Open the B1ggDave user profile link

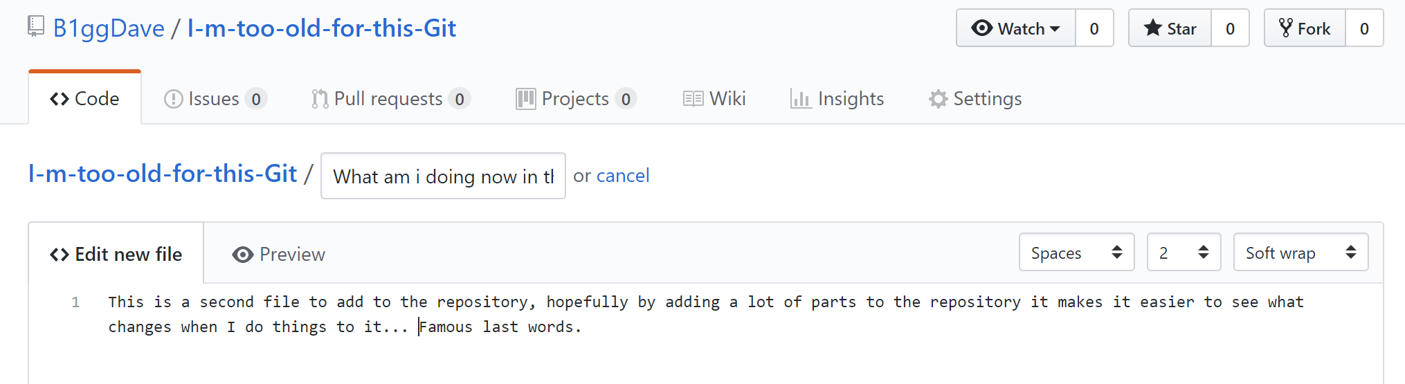coord(109,28)
